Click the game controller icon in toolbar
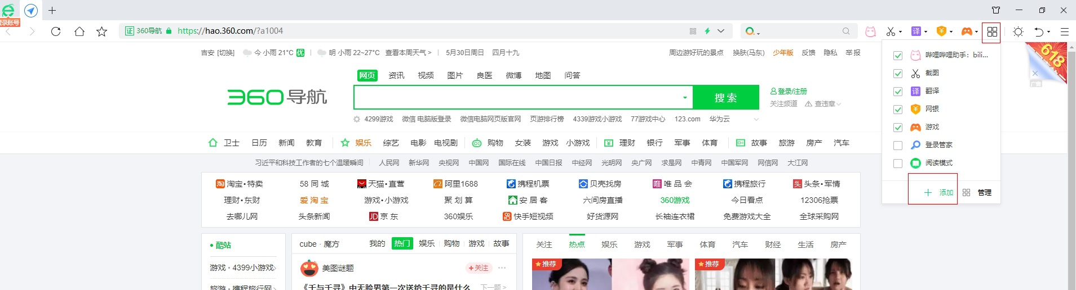The width and height of the screenshot is (1076, 290). [967, 31]
